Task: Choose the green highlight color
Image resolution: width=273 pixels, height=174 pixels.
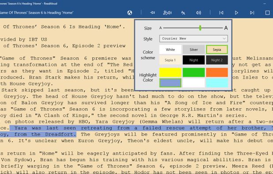Action: [193, 72]
